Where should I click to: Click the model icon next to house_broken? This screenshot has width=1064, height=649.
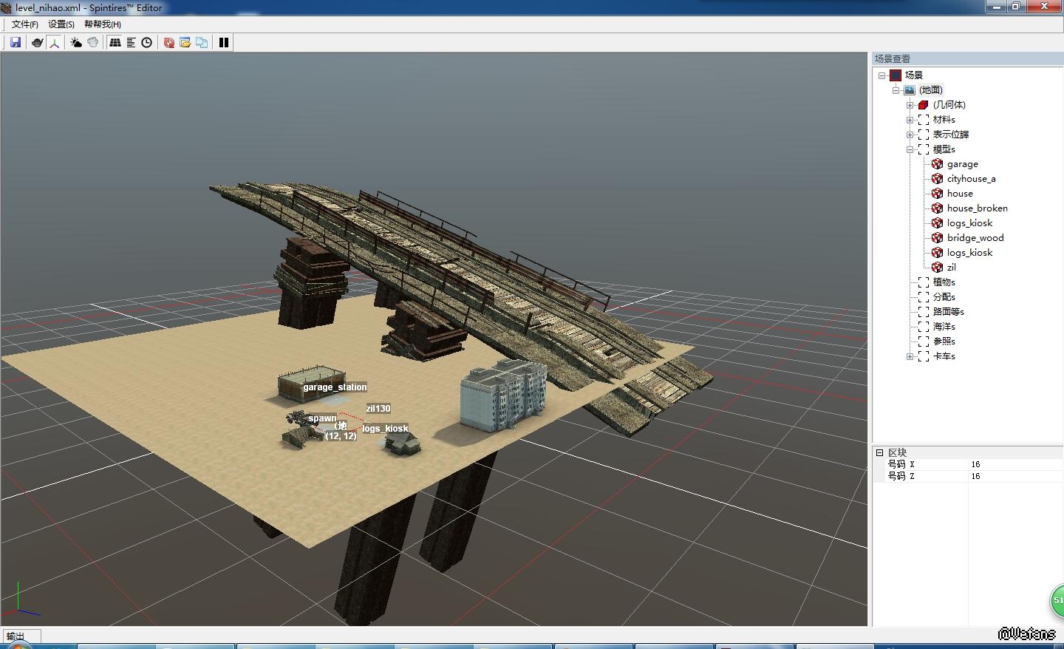point(937,208)
